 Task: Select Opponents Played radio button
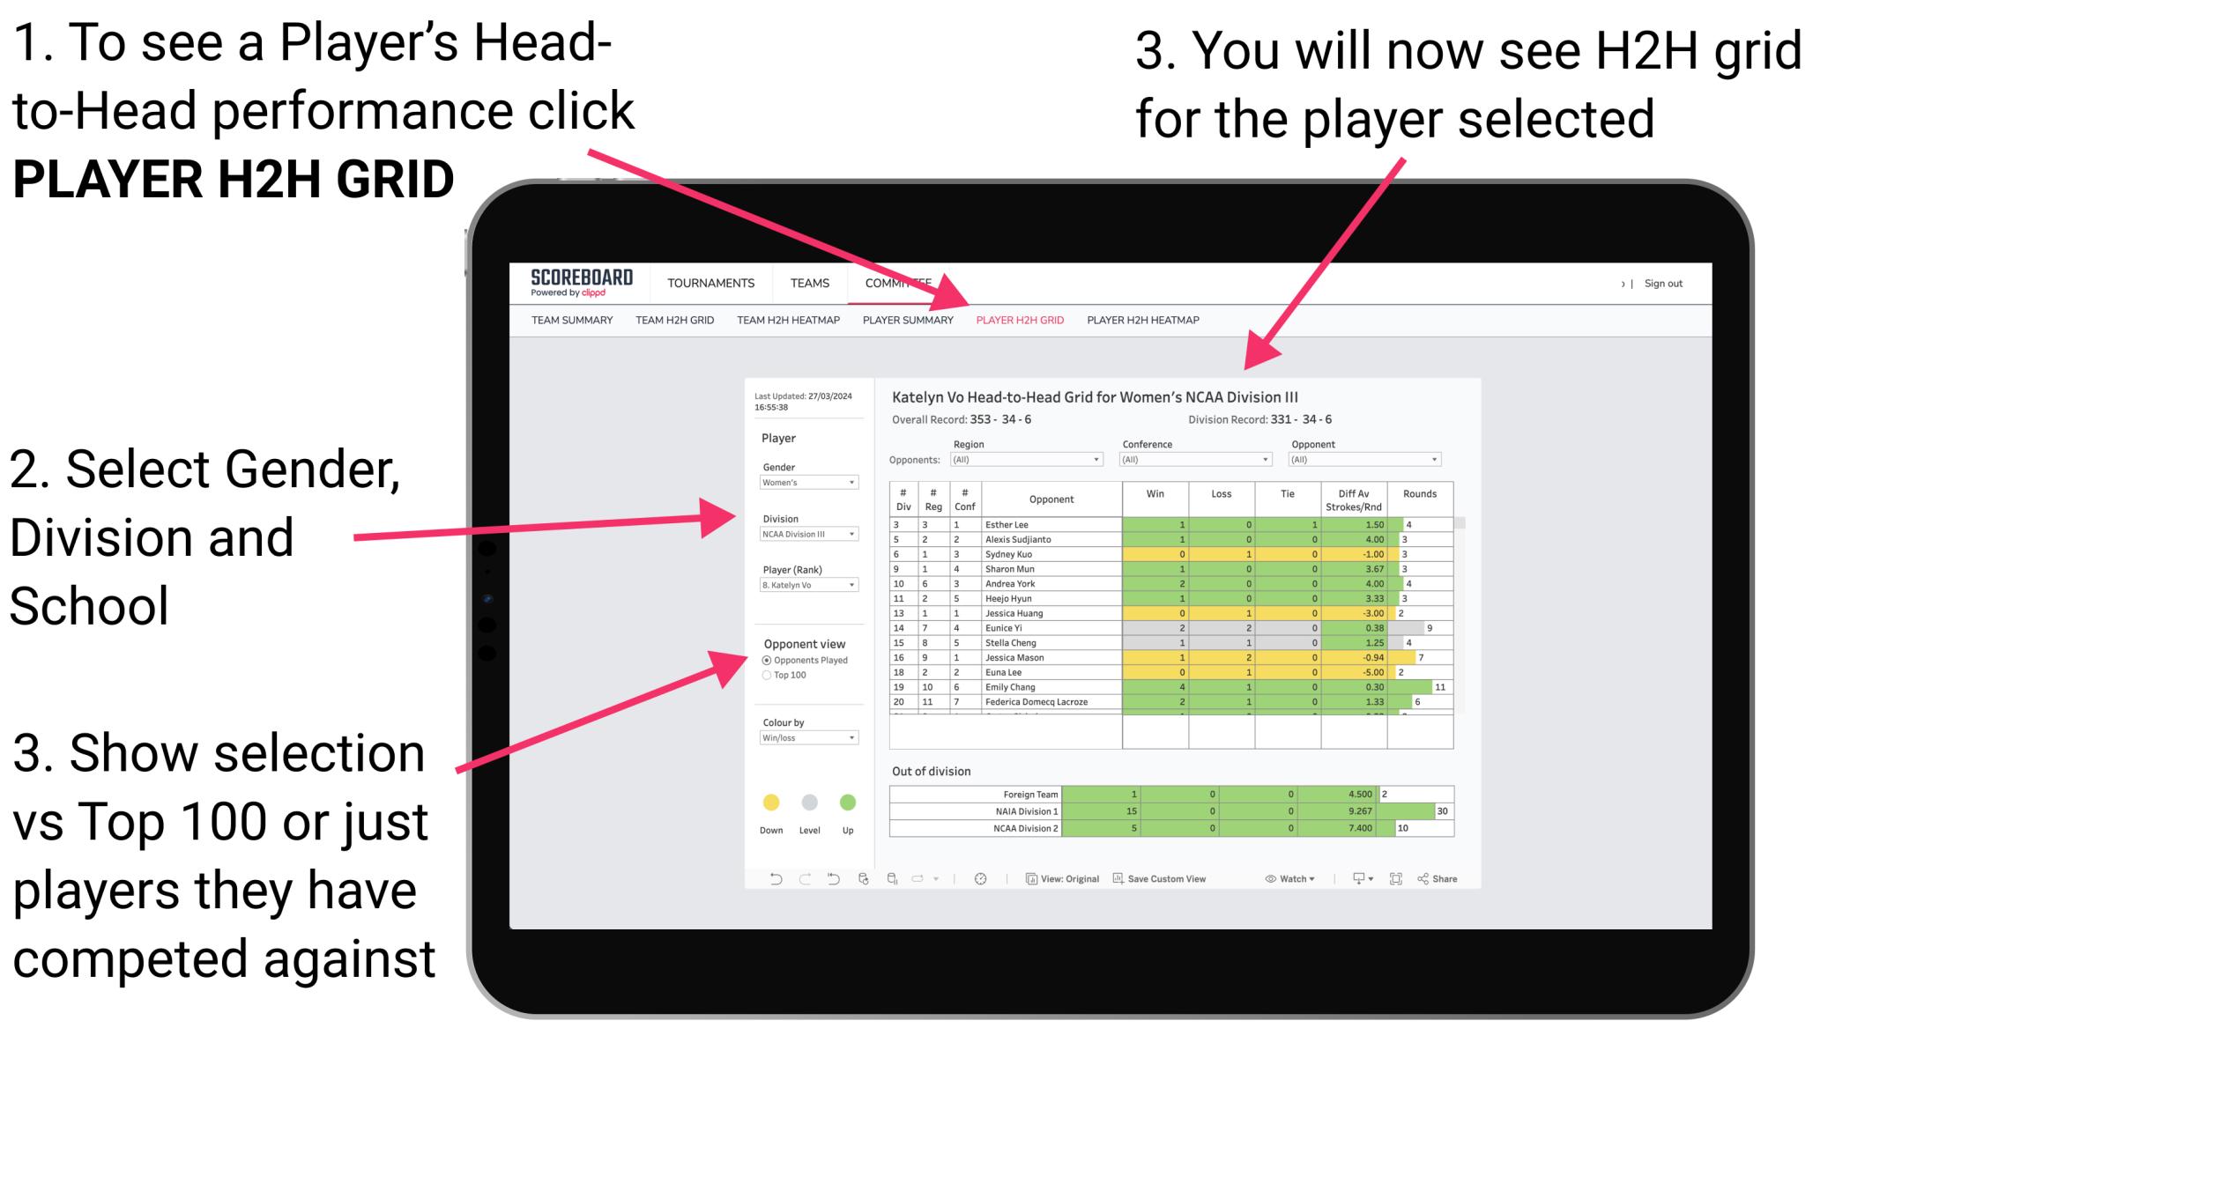pyautogui.click(x=766, y=657)
